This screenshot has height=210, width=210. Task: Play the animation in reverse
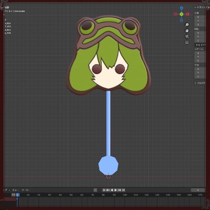(x=112, y=190)
